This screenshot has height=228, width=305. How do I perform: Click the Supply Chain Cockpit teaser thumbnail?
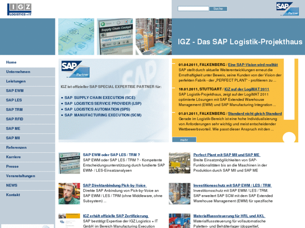click(69, 163)
